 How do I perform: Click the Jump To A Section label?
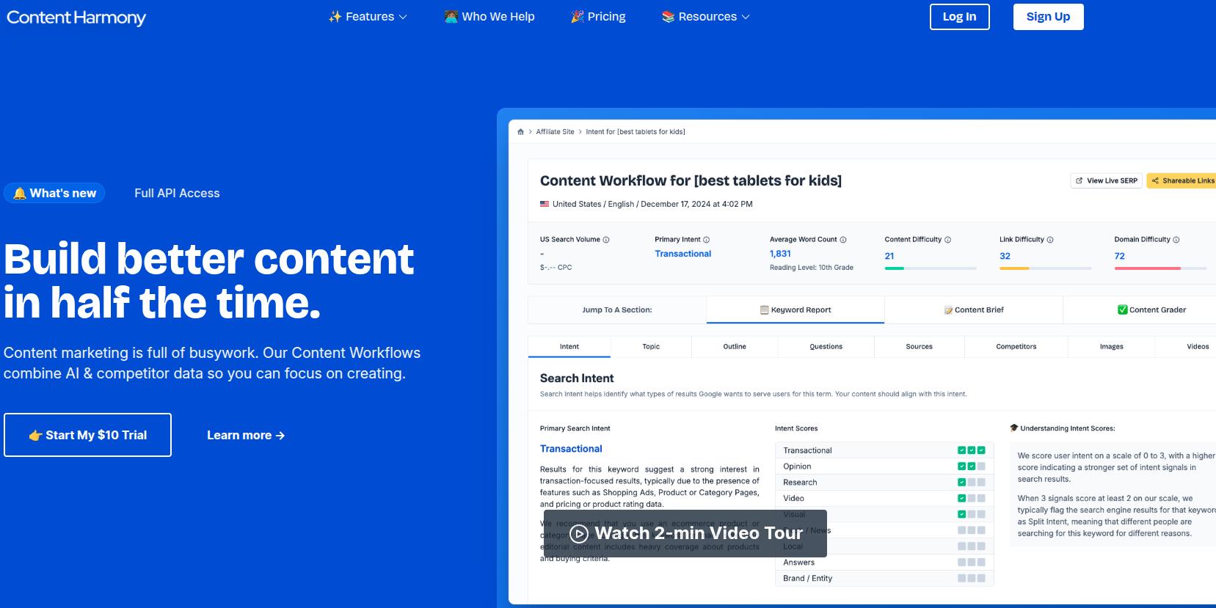pos(617,310)
